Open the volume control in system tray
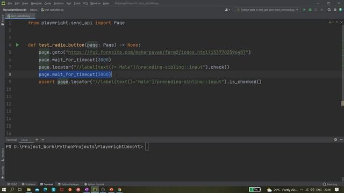The image size is (344, 193). point(312,190)
